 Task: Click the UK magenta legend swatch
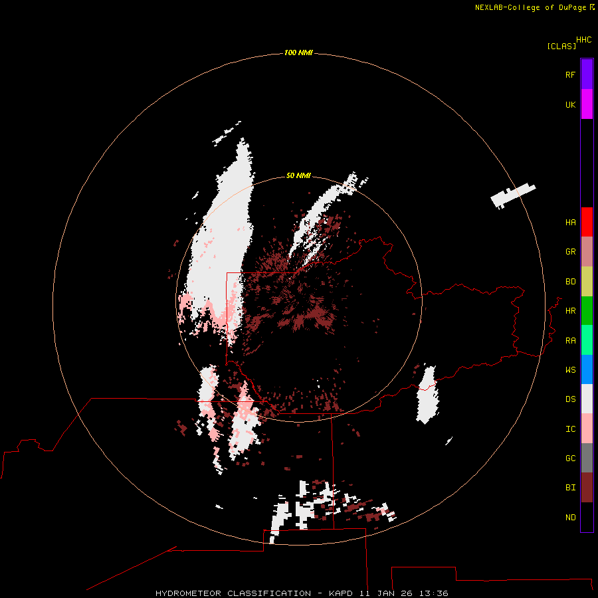coord(587,104)
